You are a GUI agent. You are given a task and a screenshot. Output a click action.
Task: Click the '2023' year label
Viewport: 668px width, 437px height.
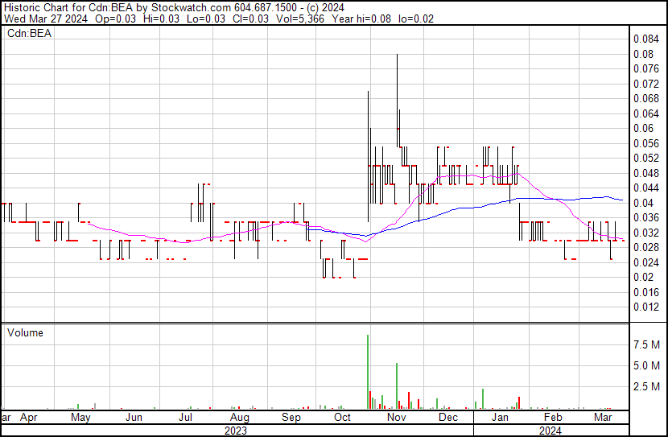click(236, 431)
